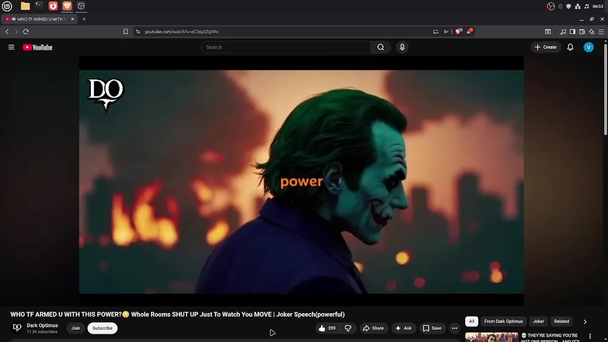Screen dimensions: 608x342
Task: Open Brave Wallet icon
Action: coord(582,32)
